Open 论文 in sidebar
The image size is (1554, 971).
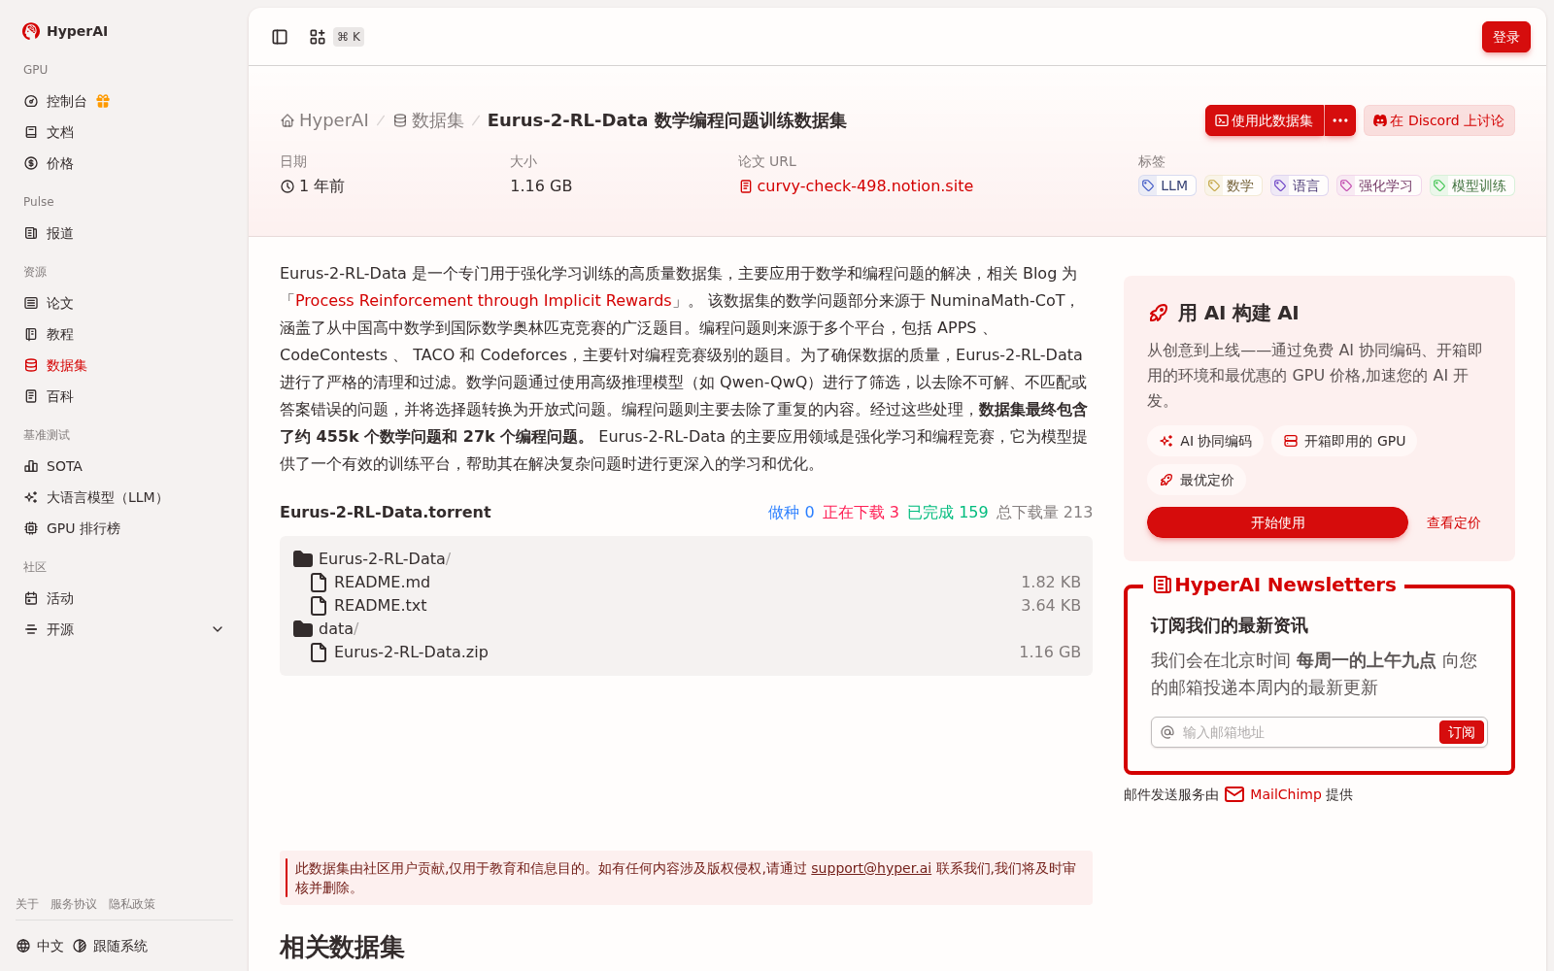(x=124, y=303)
